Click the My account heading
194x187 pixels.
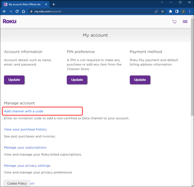95,35
